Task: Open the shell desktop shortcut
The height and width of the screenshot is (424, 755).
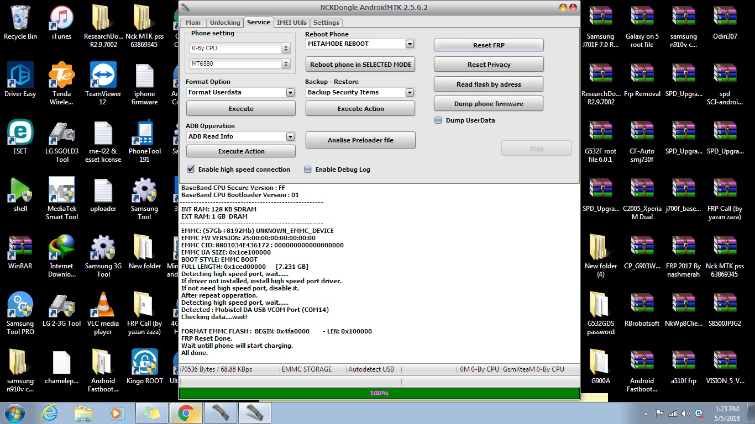Action: point(20,195)
